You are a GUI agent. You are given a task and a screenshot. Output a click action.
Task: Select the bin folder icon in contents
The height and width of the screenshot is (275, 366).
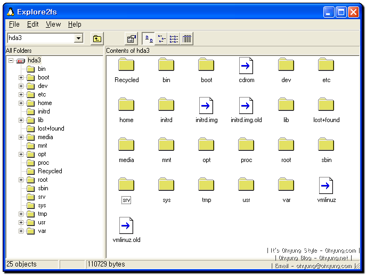click(166, 64)
